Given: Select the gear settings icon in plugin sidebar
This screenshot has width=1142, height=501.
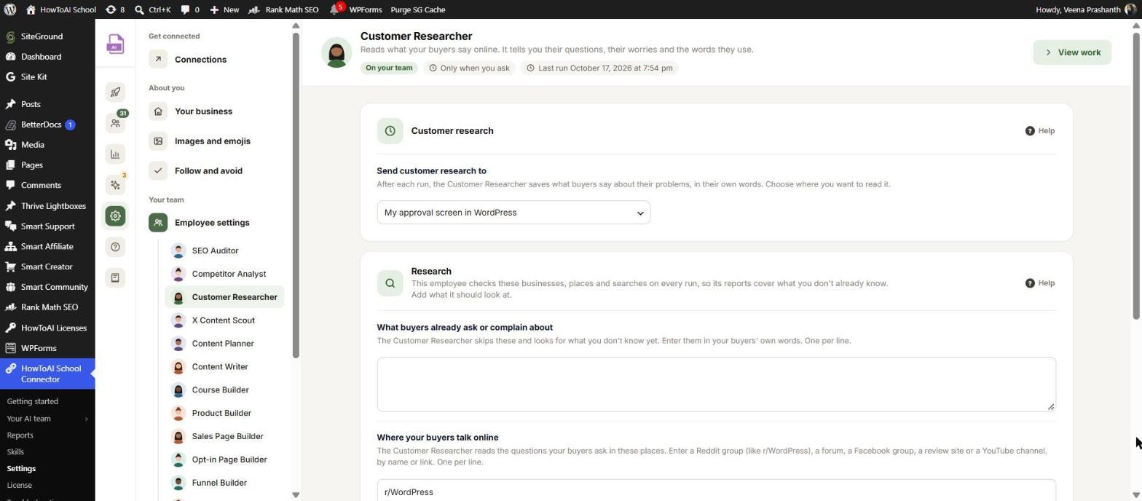Looking at the screenshot, I should [x=115, y=216].
